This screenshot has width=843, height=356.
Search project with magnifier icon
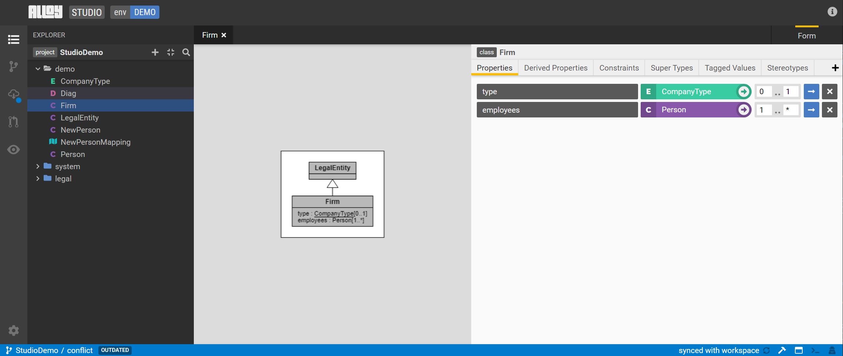[186, 52]
